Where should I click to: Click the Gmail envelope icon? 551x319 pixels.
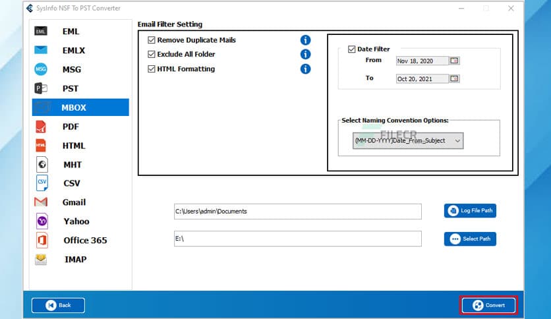click(x=41, y=202)
